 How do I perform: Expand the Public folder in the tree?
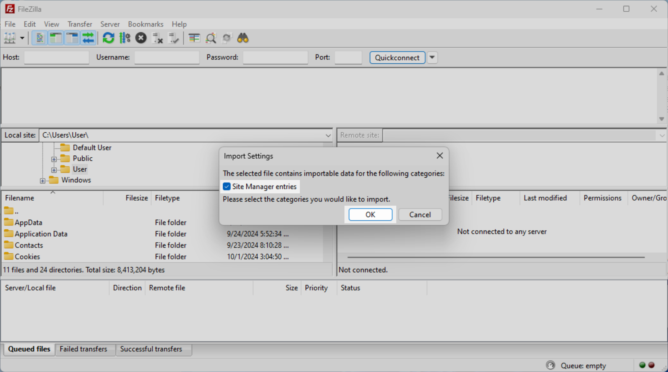[54, 159]
